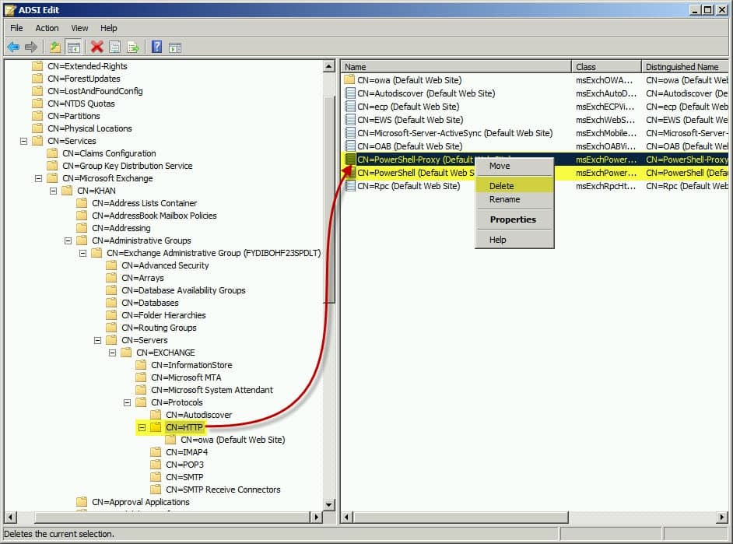
Task: Click right pane horizontal scrollbar right arrow
Action: coord(722,517)
